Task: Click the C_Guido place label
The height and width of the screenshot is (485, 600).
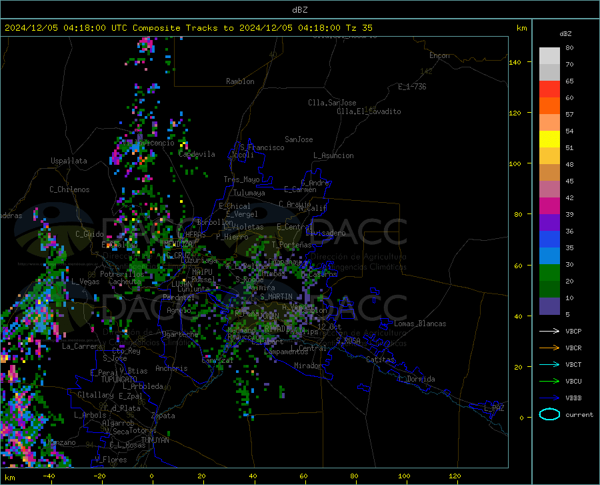Action: click(89, 234)
